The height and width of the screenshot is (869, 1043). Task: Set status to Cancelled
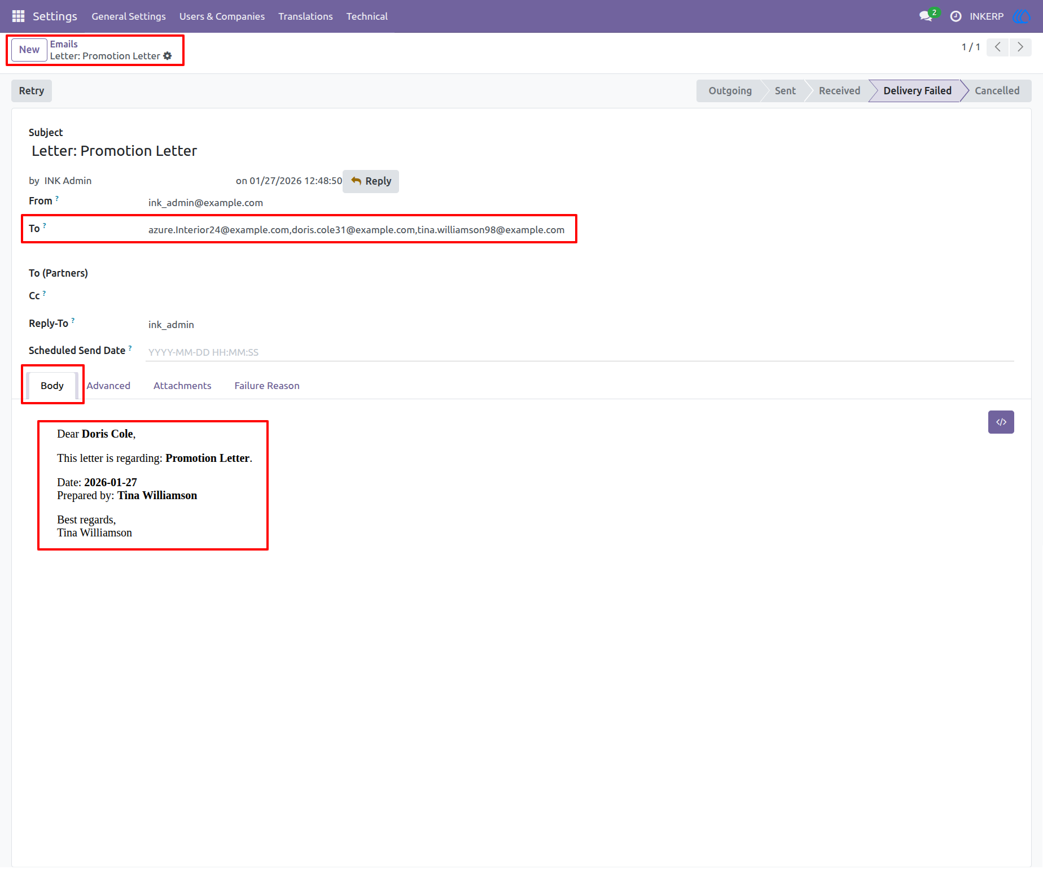click(997, 91)
